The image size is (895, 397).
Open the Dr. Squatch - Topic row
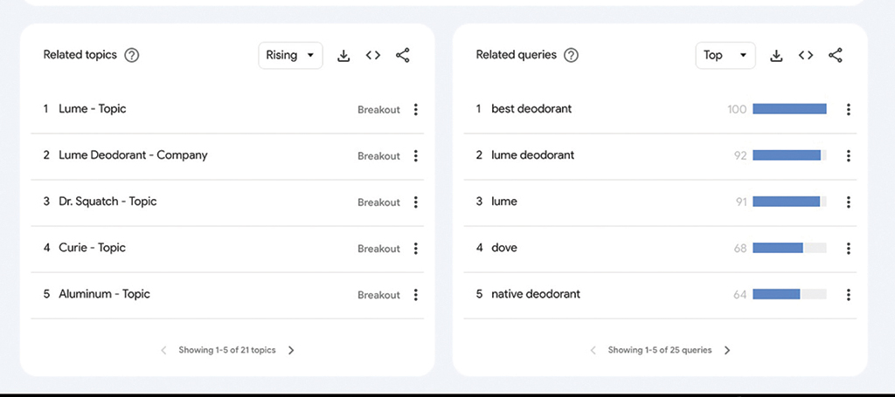pyautogui.click(x=108, y=202)
